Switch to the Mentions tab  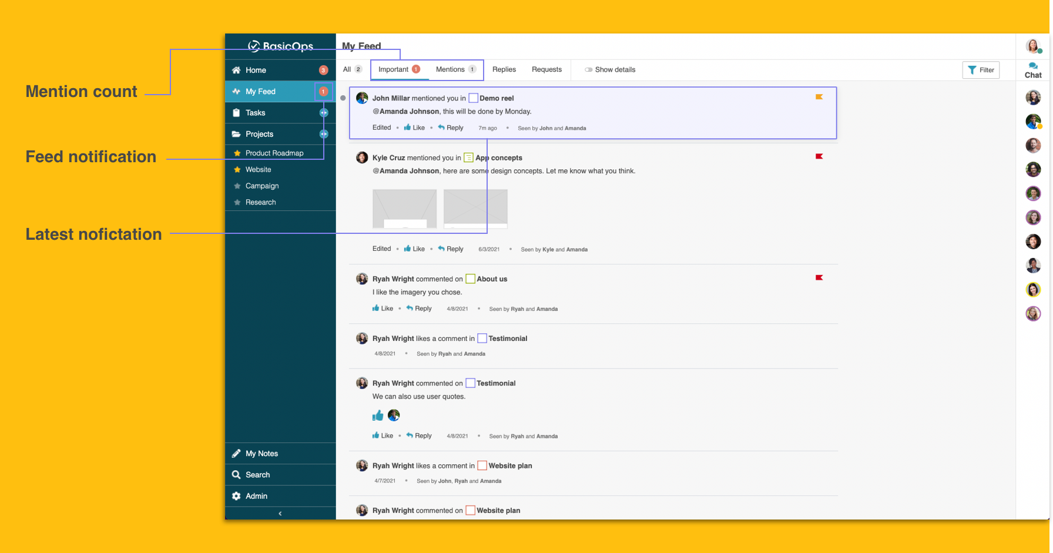coord(450,69)
